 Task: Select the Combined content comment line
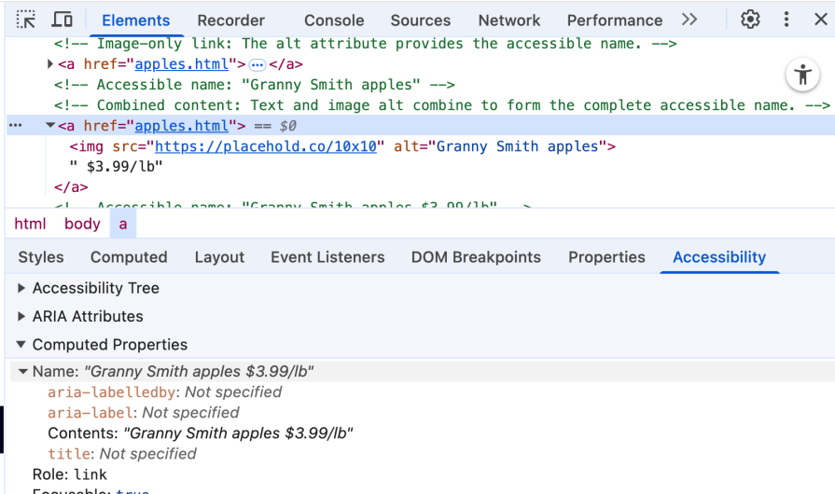(x=442, y=105)
